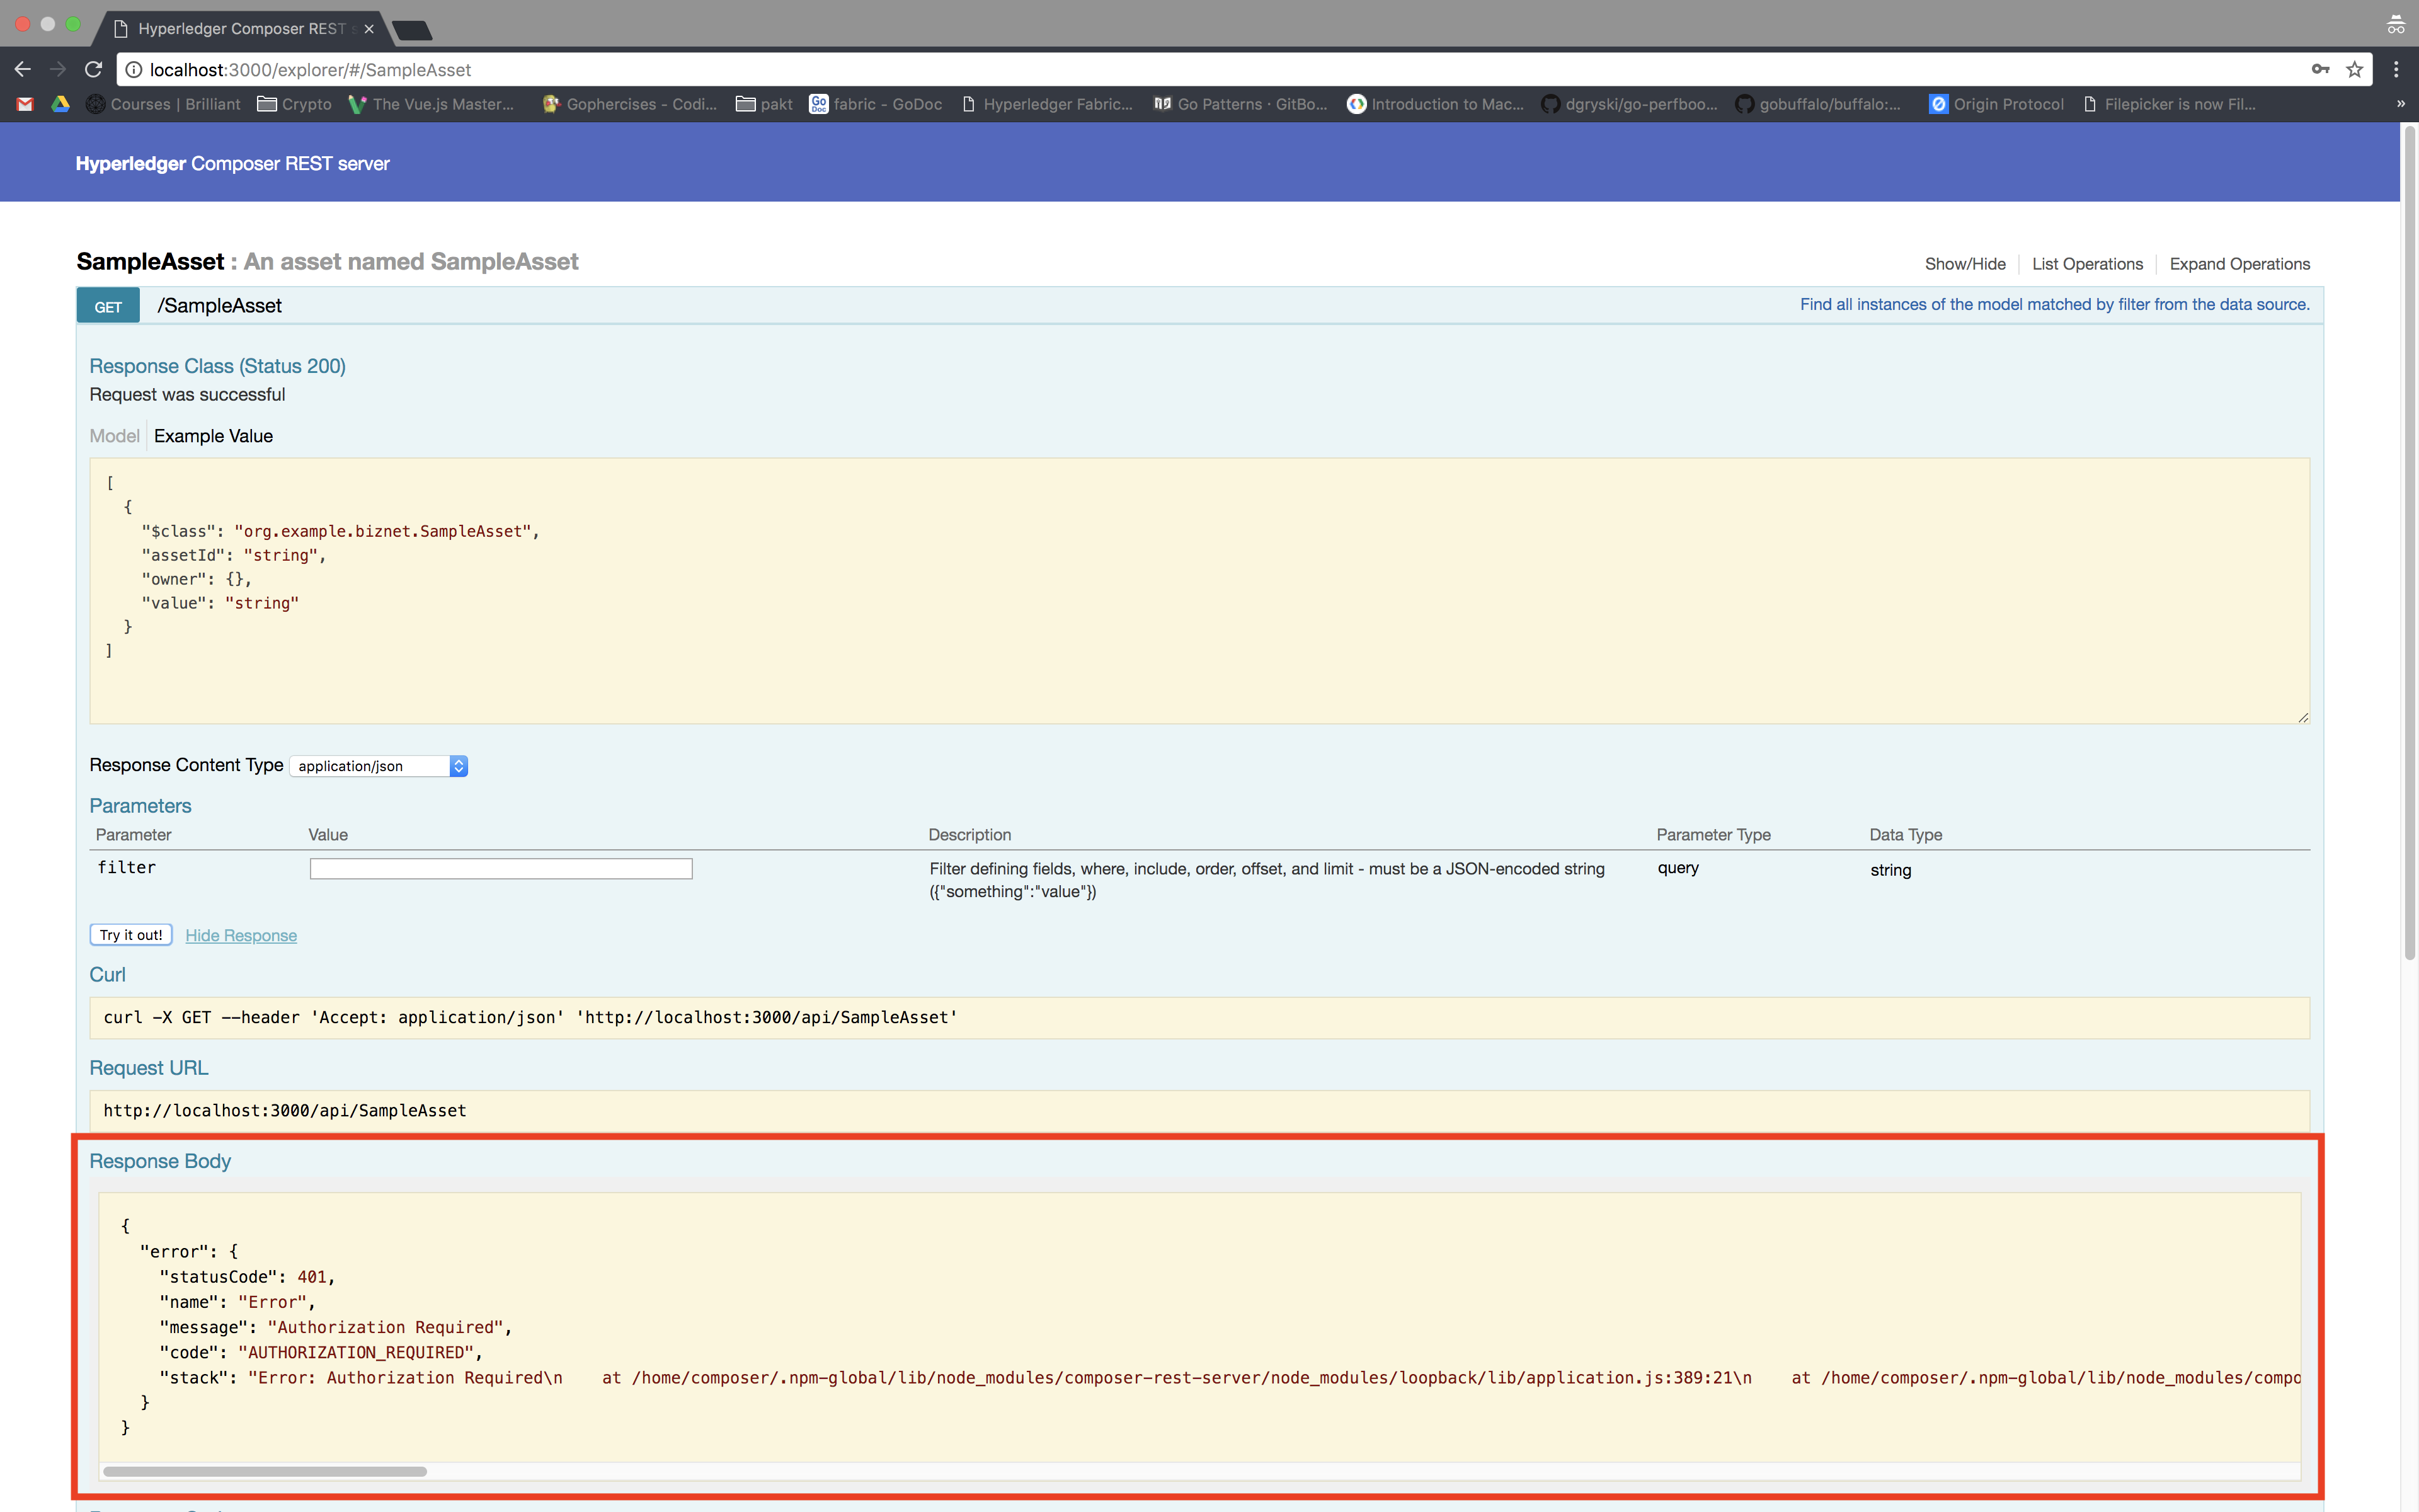2419x1512 pixels.
Task: Switch to the Model tab
Action: click(114, 436)
